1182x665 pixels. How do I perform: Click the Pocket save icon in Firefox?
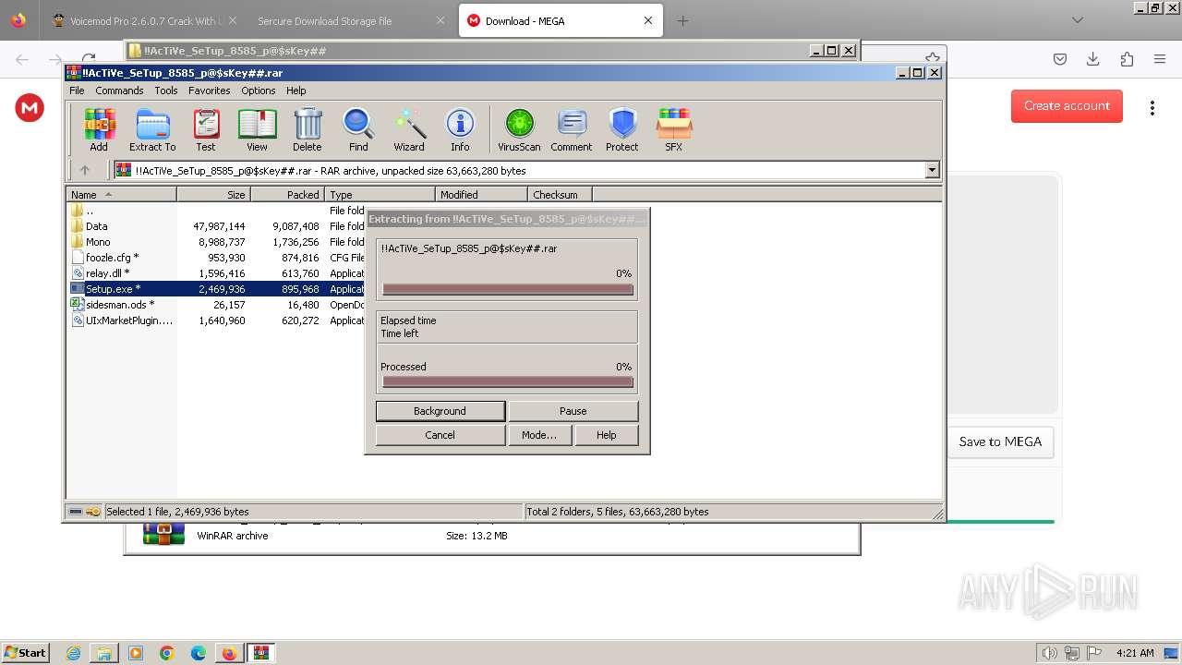pos(1060,59)
